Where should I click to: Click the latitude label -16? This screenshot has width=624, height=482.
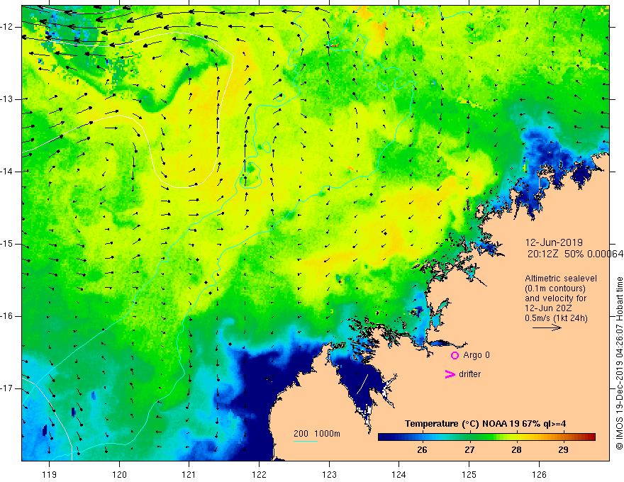coord(7,317)
